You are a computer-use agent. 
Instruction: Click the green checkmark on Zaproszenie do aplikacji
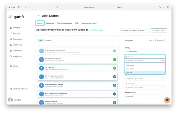pyautogui.click(x=114, y=60)
